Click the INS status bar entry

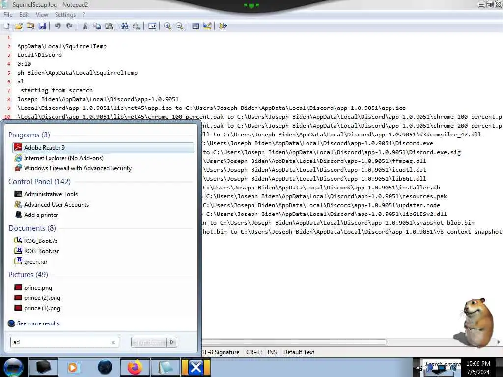[272, 352]
